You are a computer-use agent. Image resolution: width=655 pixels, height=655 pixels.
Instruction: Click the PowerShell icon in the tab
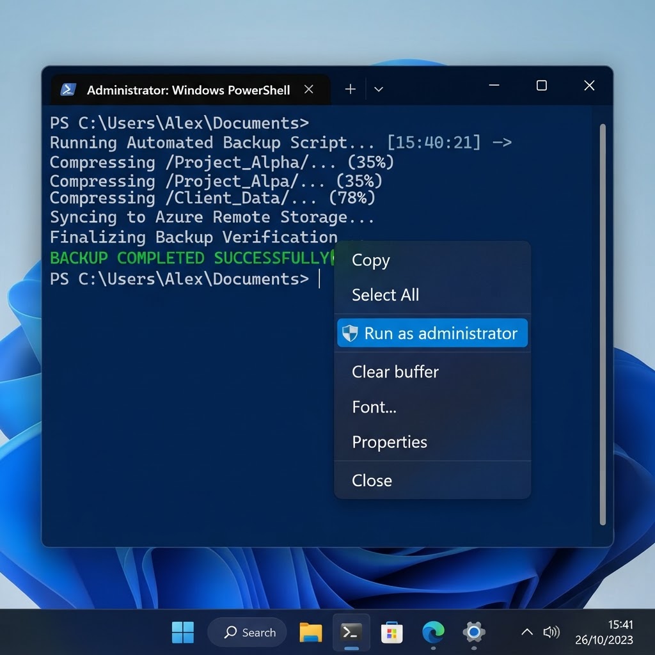coord(68,90)
